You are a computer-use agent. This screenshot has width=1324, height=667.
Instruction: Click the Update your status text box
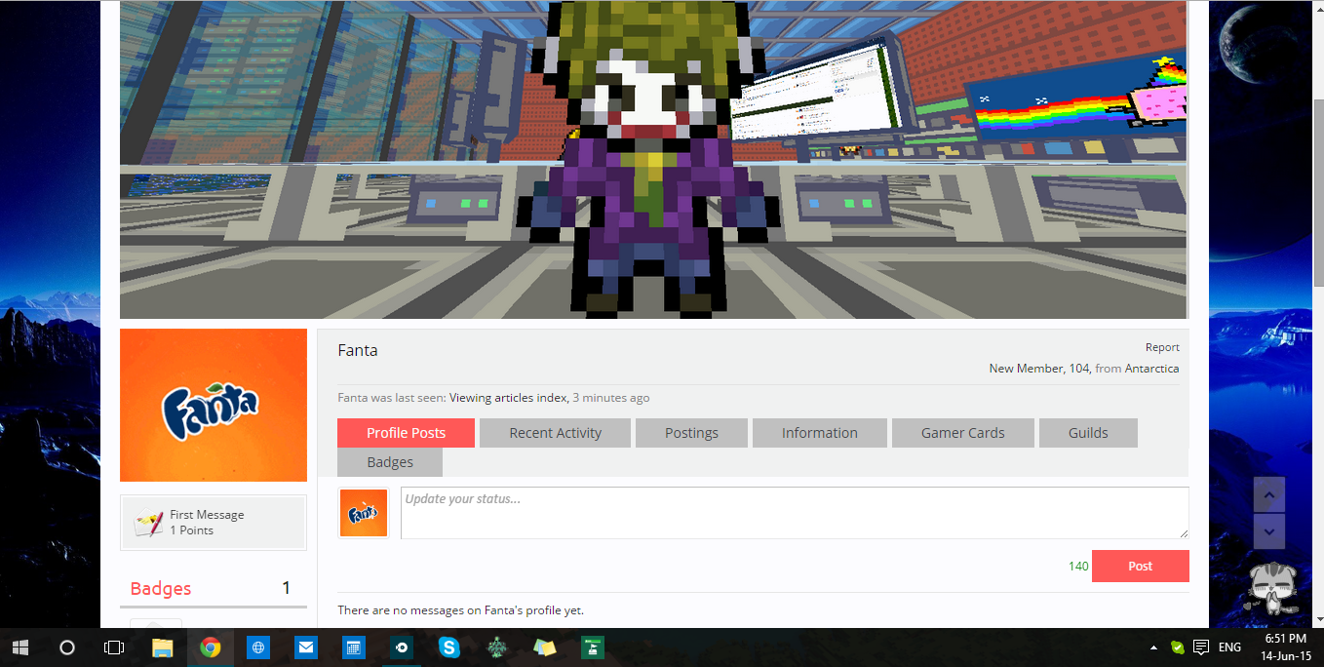click(794, 513)
